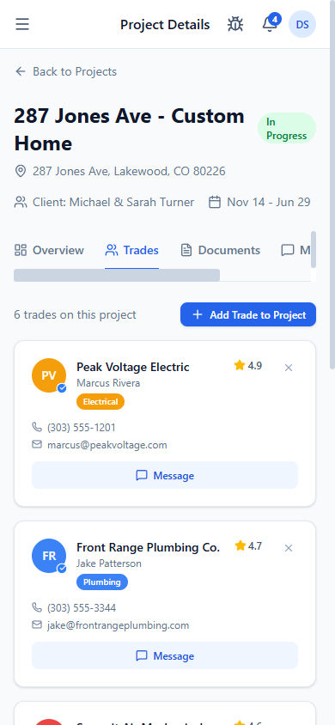Screen dimensions: 335x725
Task: Open the DS user avatar menu
Action: point(302,24)
